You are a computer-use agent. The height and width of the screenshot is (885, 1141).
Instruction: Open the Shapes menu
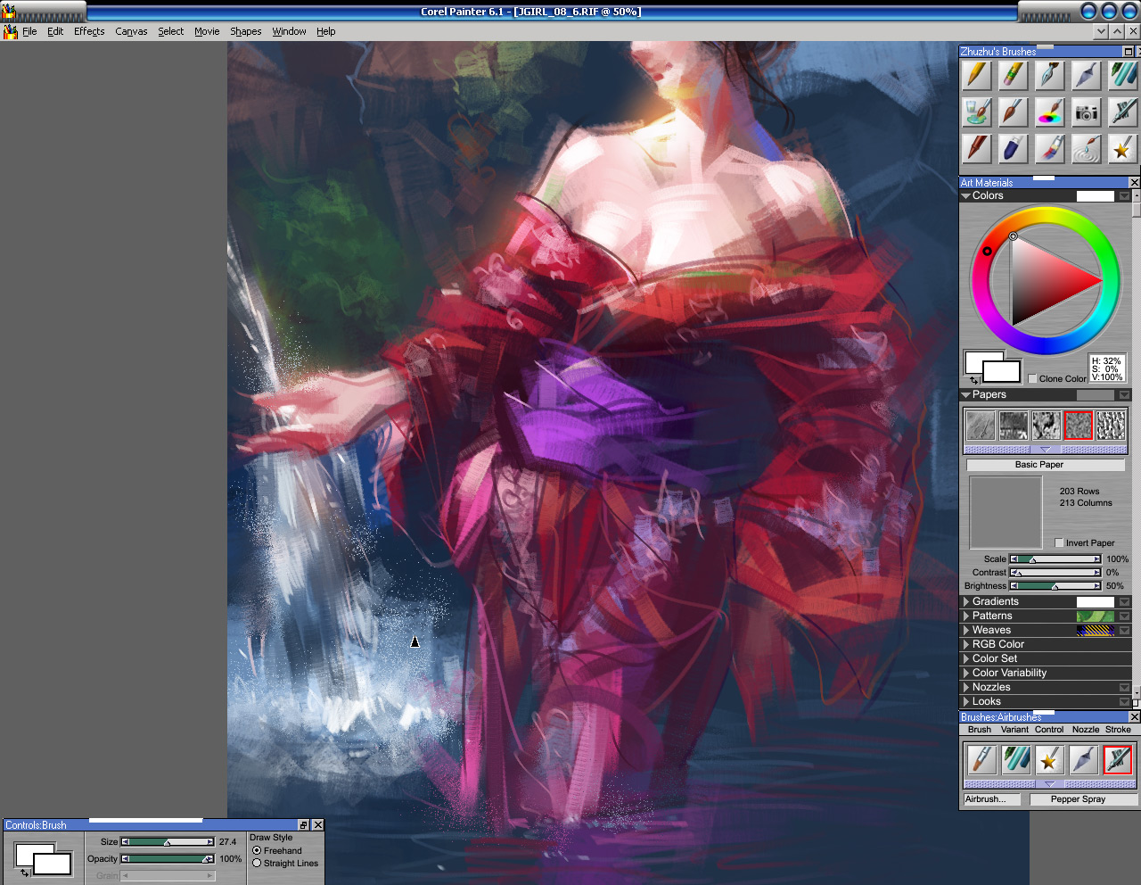[246, 31]
